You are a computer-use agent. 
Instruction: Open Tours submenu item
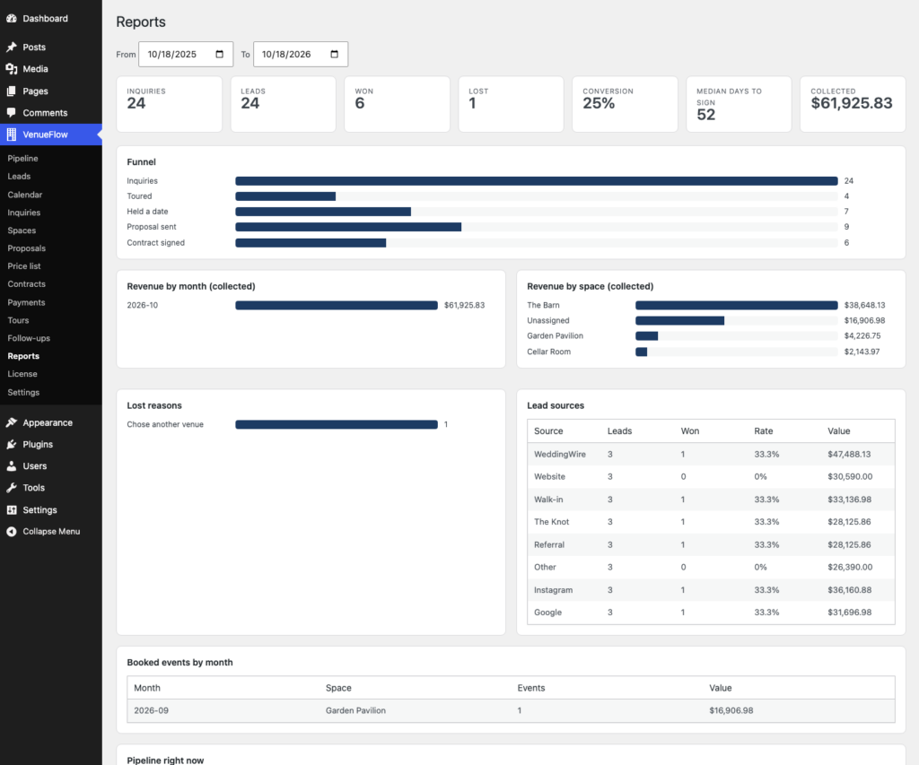coord(18,320)
